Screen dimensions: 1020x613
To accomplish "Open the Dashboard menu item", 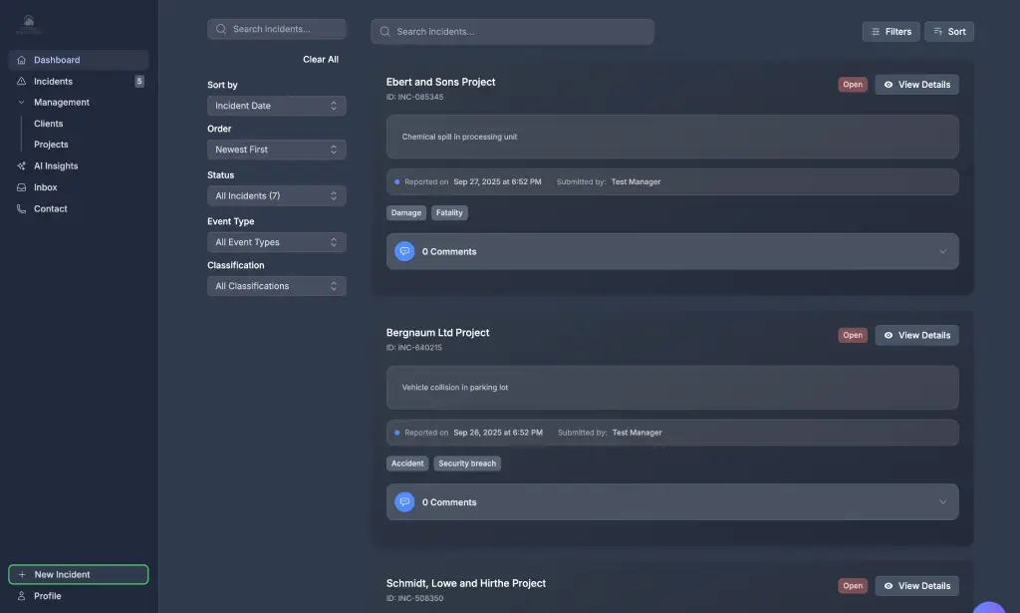I will pos(57,60).
